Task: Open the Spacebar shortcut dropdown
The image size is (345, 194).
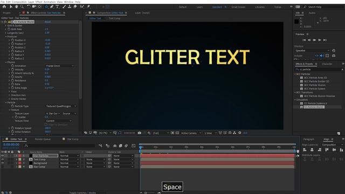Action: point(312,51)
